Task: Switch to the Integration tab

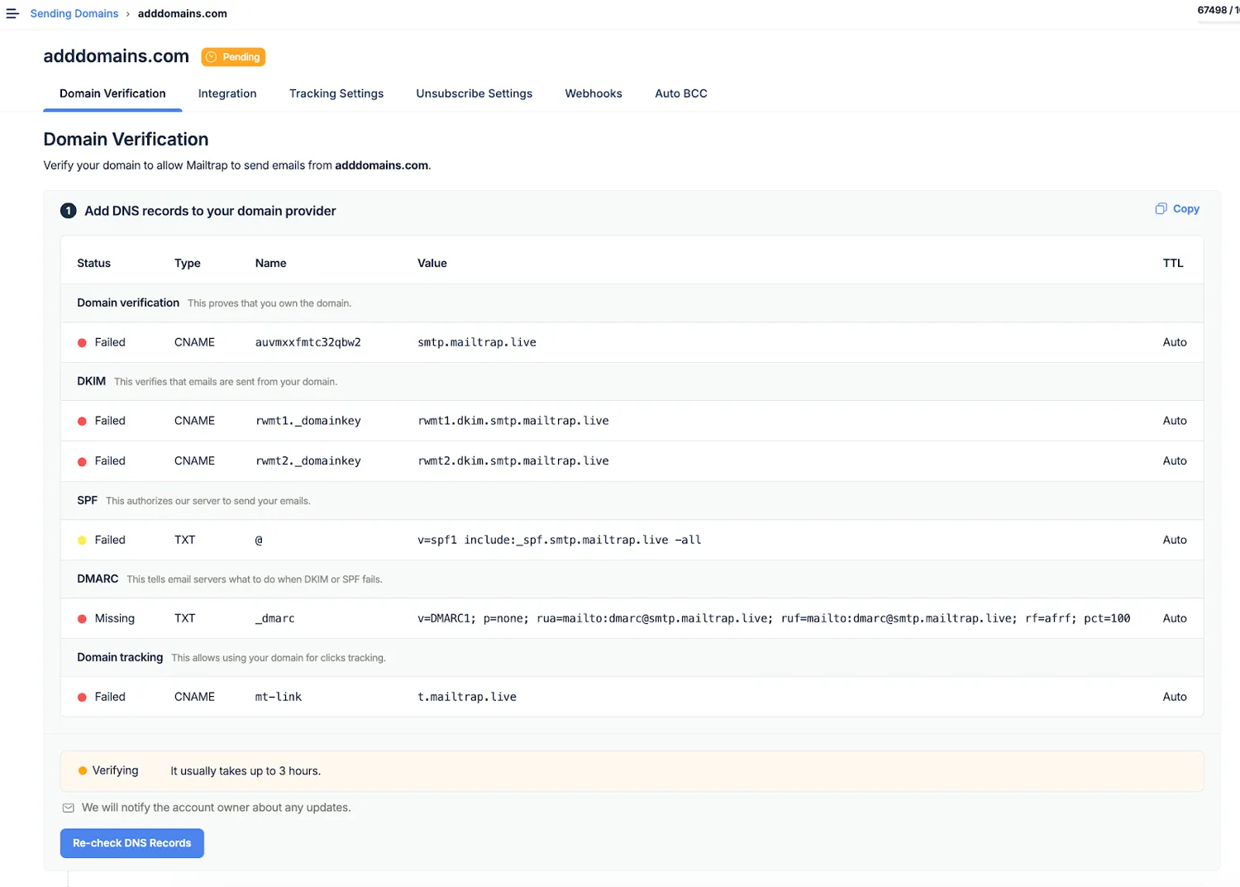Action: click(227, 93)
